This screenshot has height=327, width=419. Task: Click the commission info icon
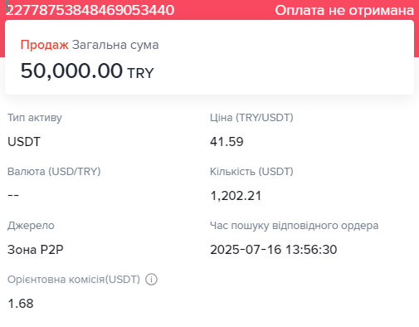(151, 280)
